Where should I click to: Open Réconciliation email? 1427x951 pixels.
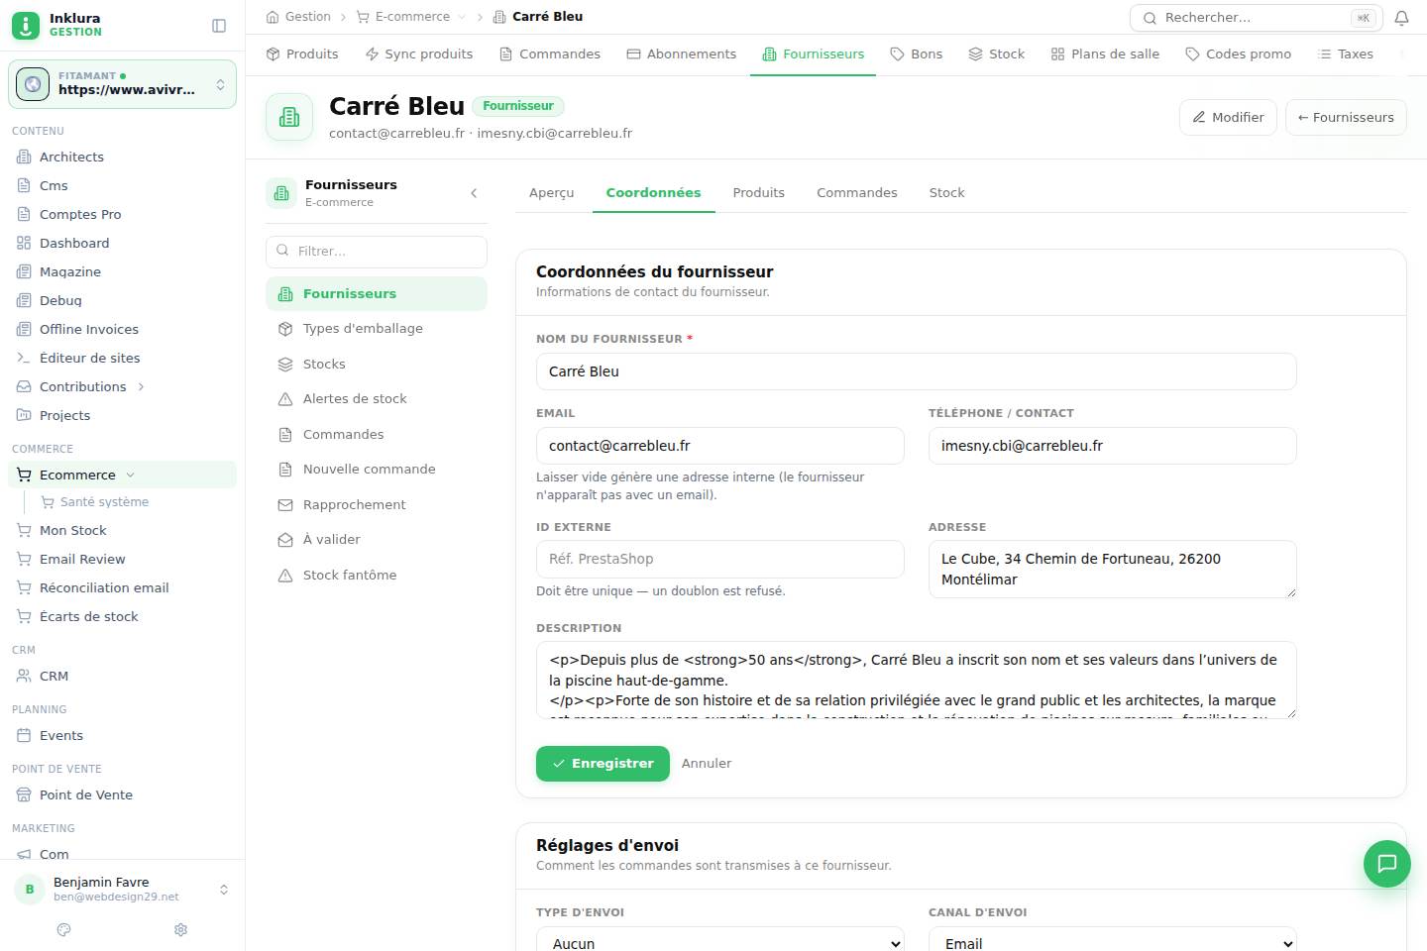tap(122, 587)
